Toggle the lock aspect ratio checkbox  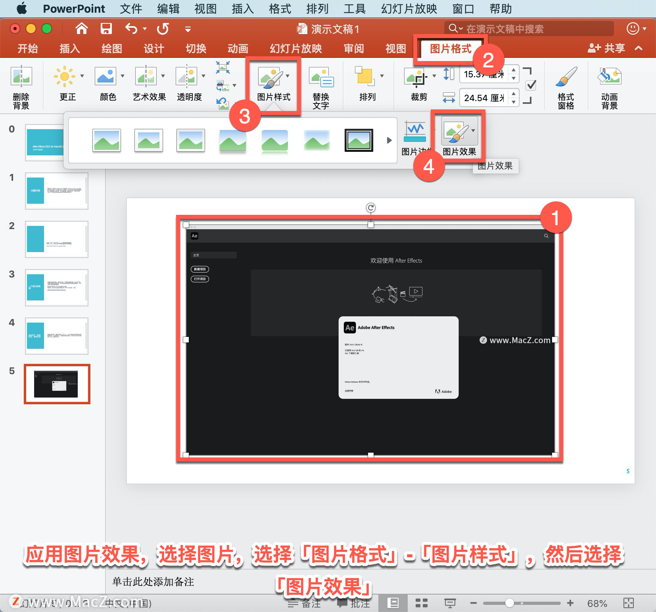531,85
